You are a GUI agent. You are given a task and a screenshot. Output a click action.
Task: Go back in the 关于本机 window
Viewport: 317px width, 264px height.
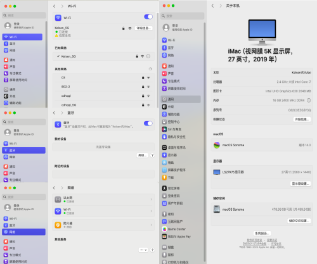point(213,6)
